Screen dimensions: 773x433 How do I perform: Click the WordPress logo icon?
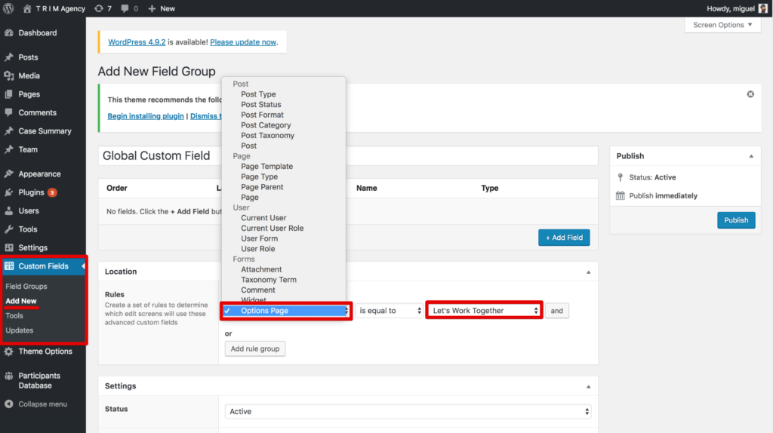click(x=8, y=8)
